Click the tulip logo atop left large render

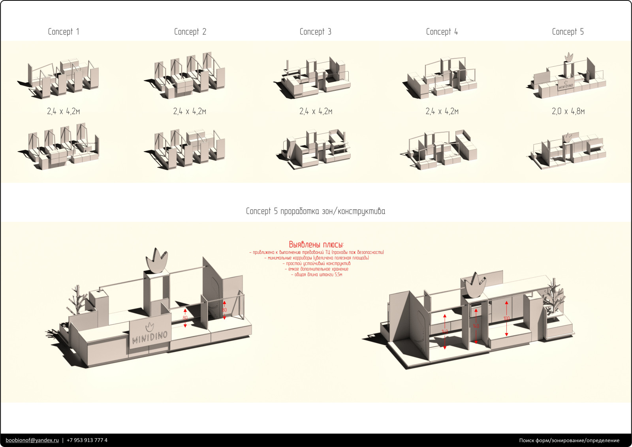click(x=157, y=261)
